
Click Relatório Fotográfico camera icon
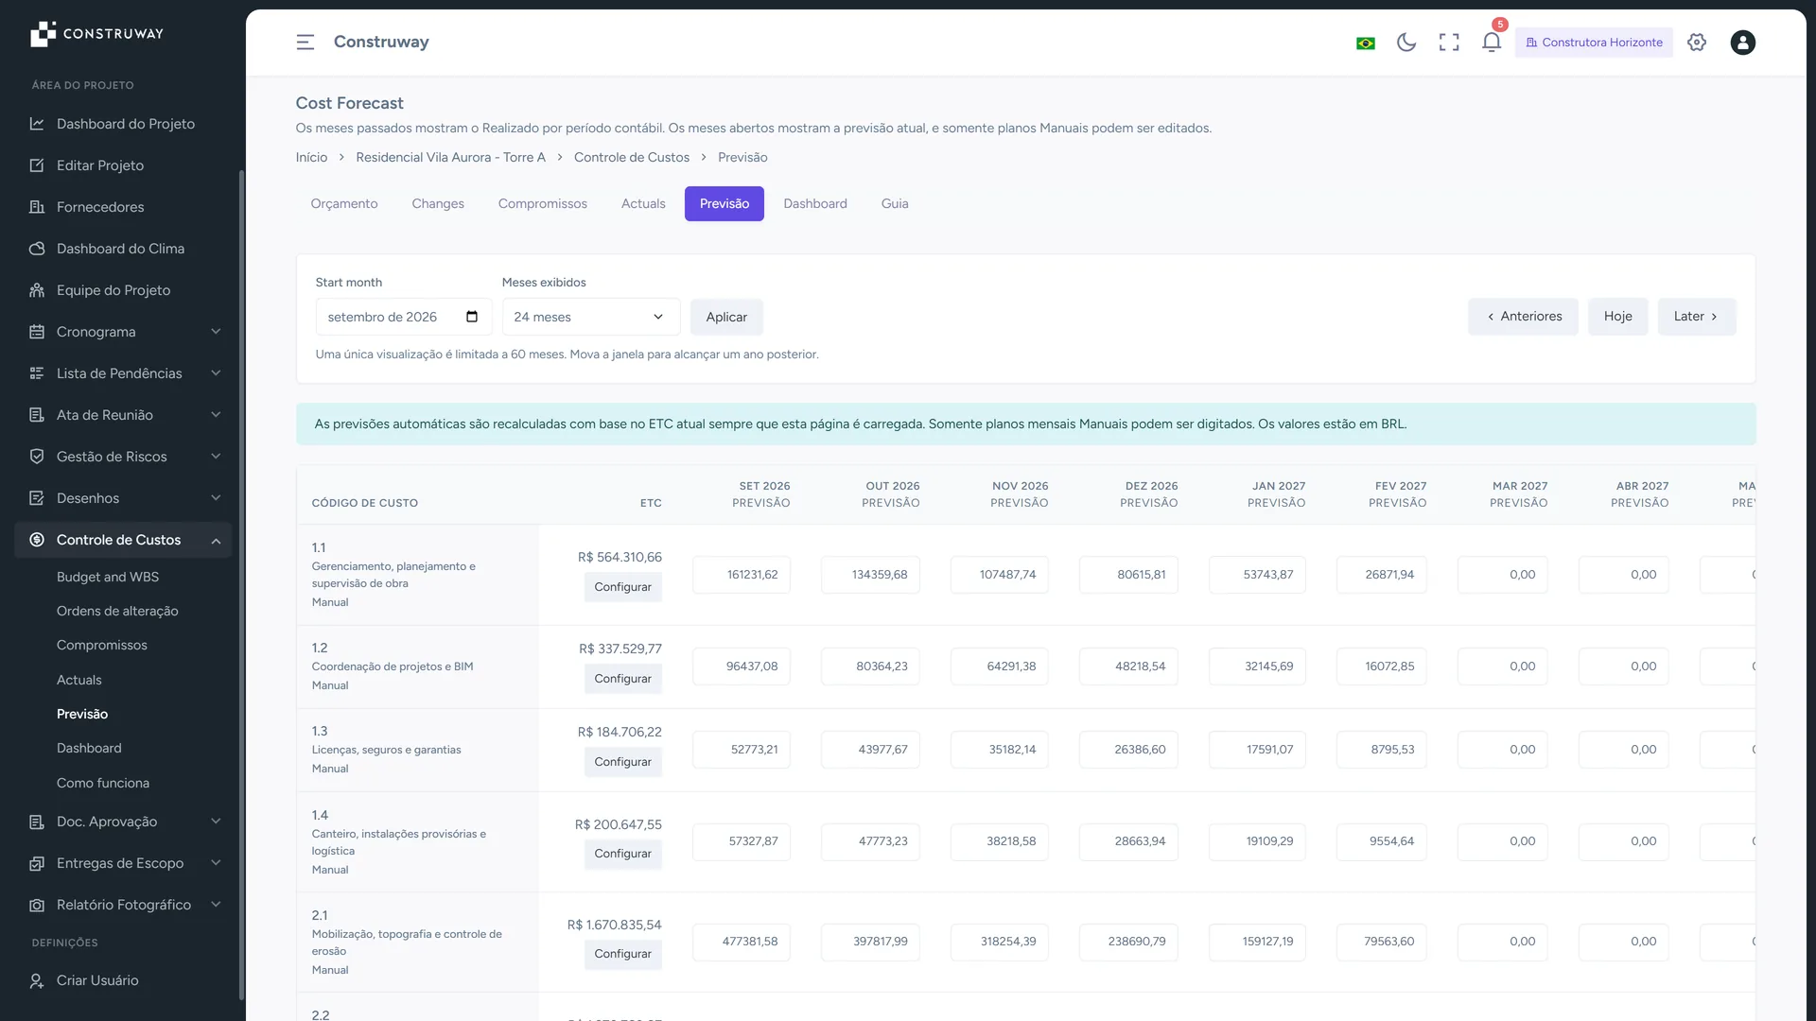[x=37, y=905]
